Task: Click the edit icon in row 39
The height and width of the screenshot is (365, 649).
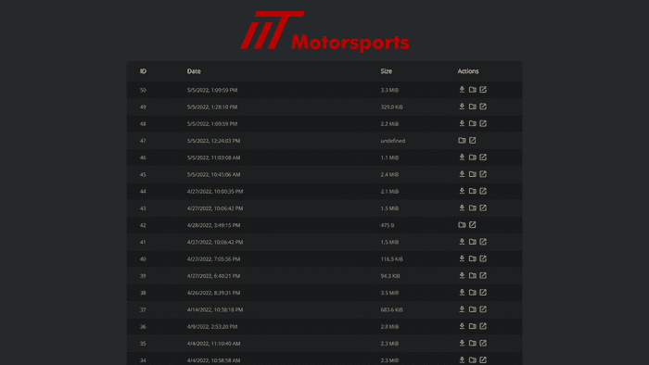Action: coord(483,276)
